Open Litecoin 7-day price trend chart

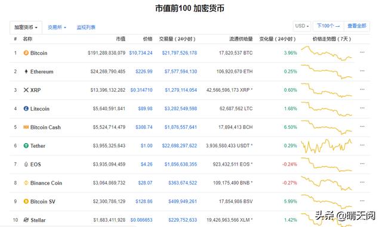326,109
